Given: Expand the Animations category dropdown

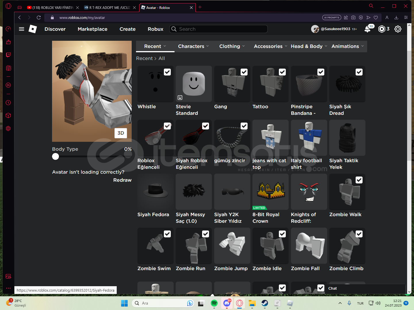Looking at the screenshot, I should click(348, 46).
